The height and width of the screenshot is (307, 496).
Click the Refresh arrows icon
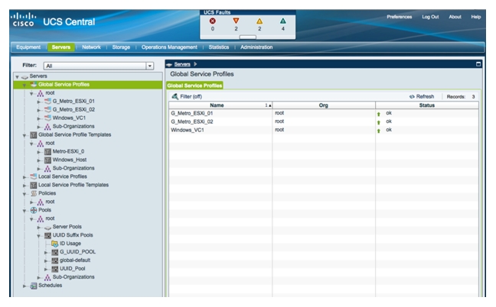(x=412, y=96)
